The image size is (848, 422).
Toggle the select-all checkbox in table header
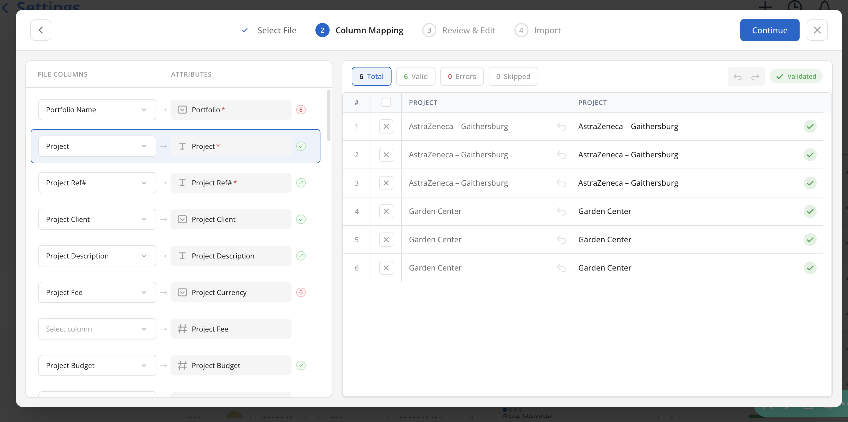click(x=386, y=103)
